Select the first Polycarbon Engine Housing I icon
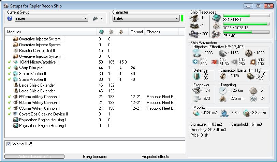Image resolution: width=277 pixels, height=162 pixels. (x=16, y=120)
